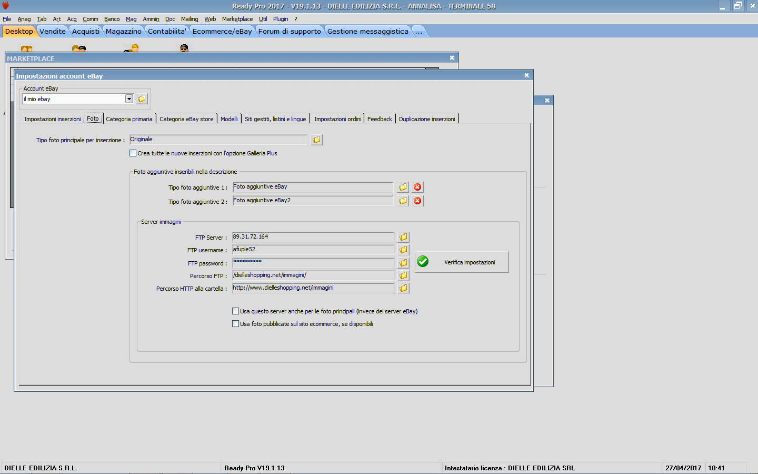
Task: Switch to the Magazzino tab
Action: coord(124,31)
